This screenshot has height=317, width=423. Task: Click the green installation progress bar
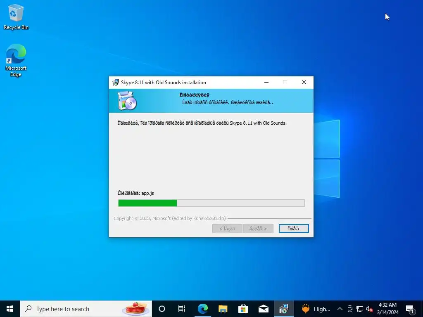211,203
